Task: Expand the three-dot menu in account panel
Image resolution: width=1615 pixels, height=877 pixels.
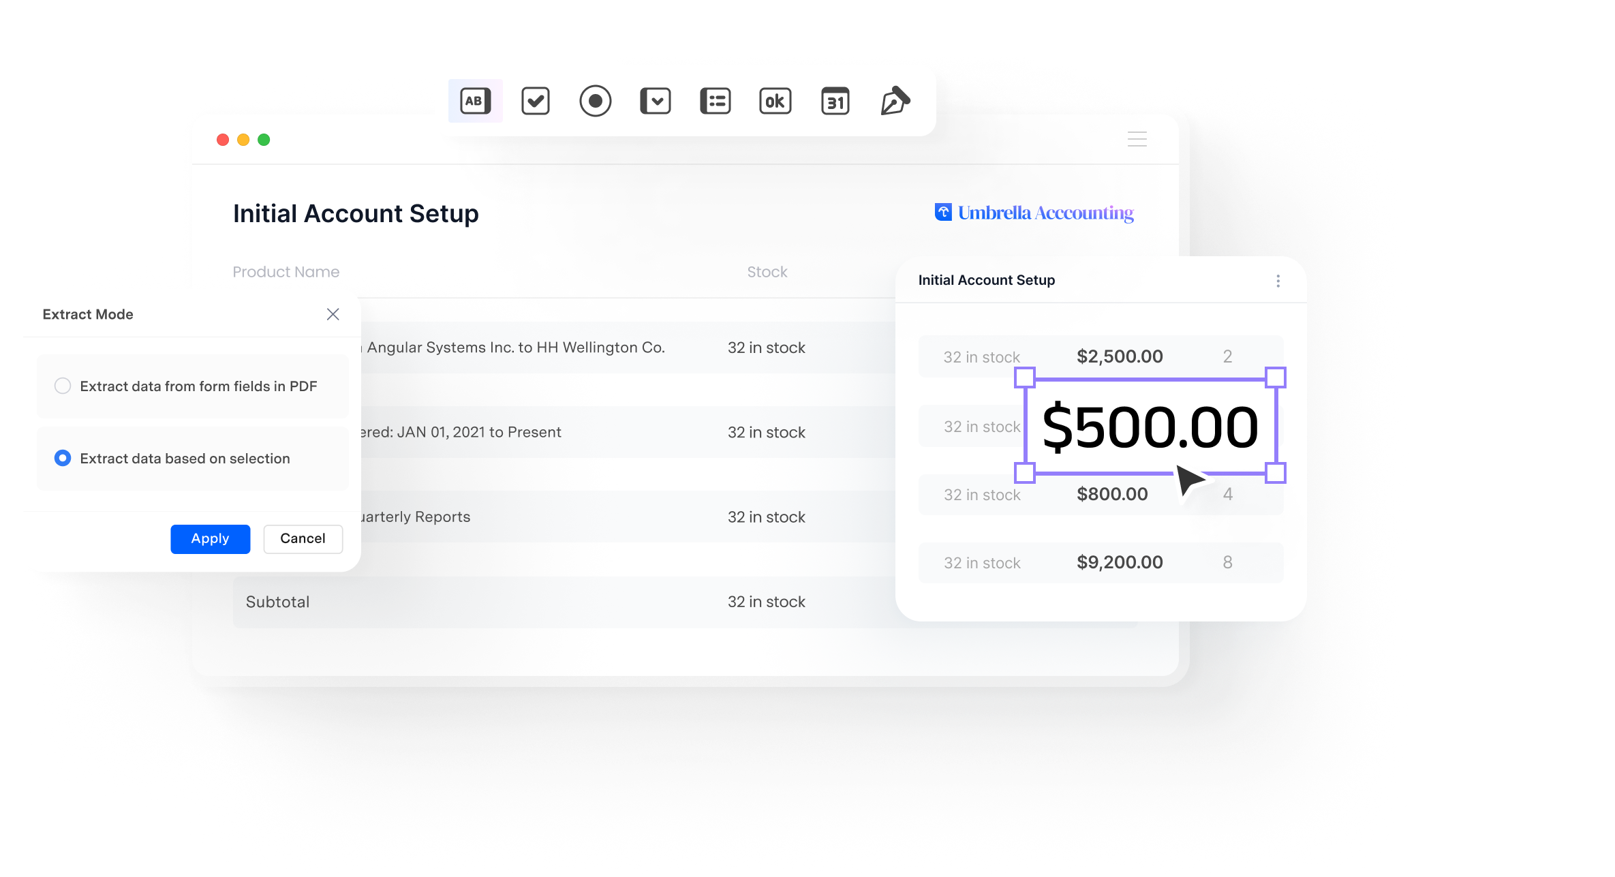Action: point(1277,281)
